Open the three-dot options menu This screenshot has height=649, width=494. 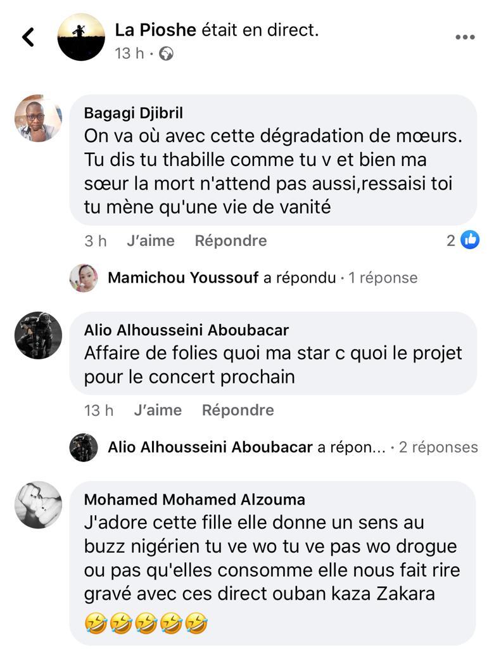(465, 37)
